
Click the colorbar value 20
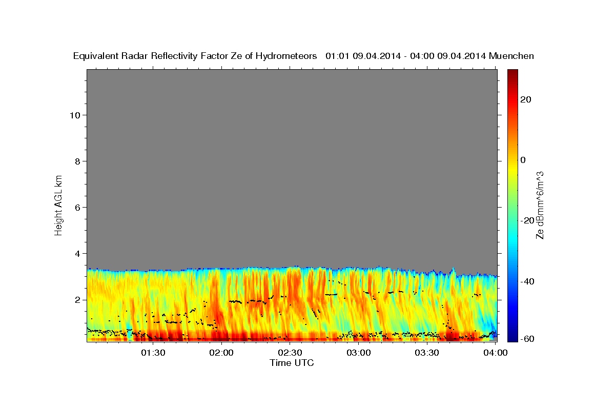[x=525, y=99]
